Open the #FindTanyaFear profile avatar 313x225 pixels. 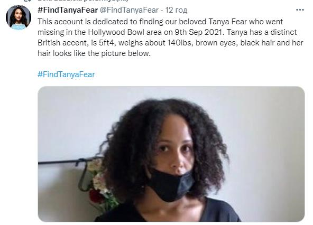click(x=19, y=17)
